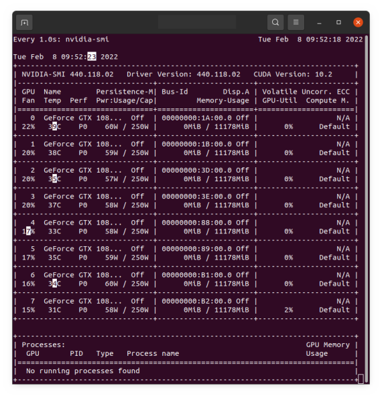Click the 15% fan speed of GPU 7

point(29,310)
